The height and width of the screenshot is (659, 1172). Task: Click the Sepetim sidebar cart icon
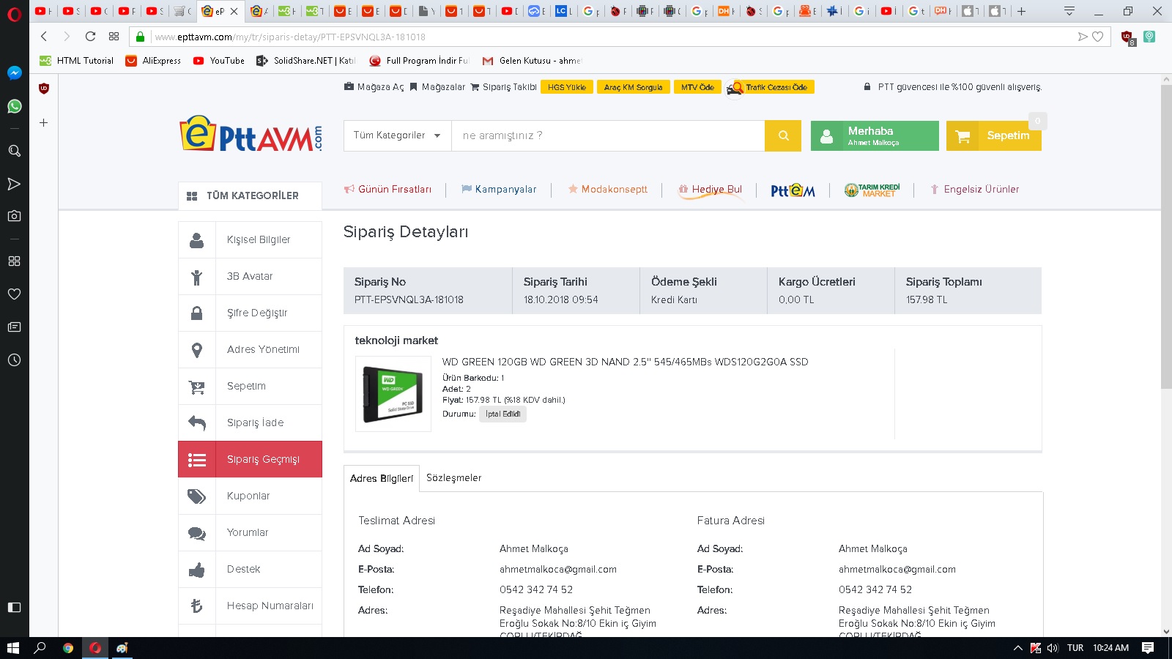[196, 387]
